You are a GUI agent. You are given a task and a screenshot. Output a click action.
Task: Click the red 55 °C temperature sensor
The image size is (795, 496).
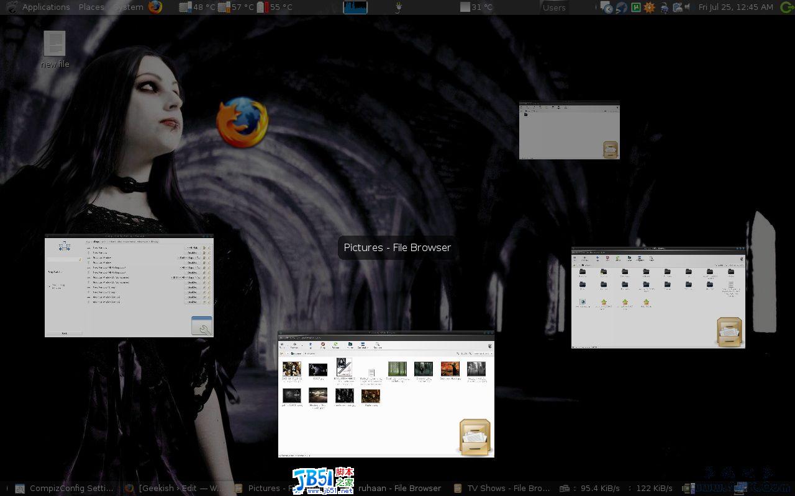tap(274, 7)
